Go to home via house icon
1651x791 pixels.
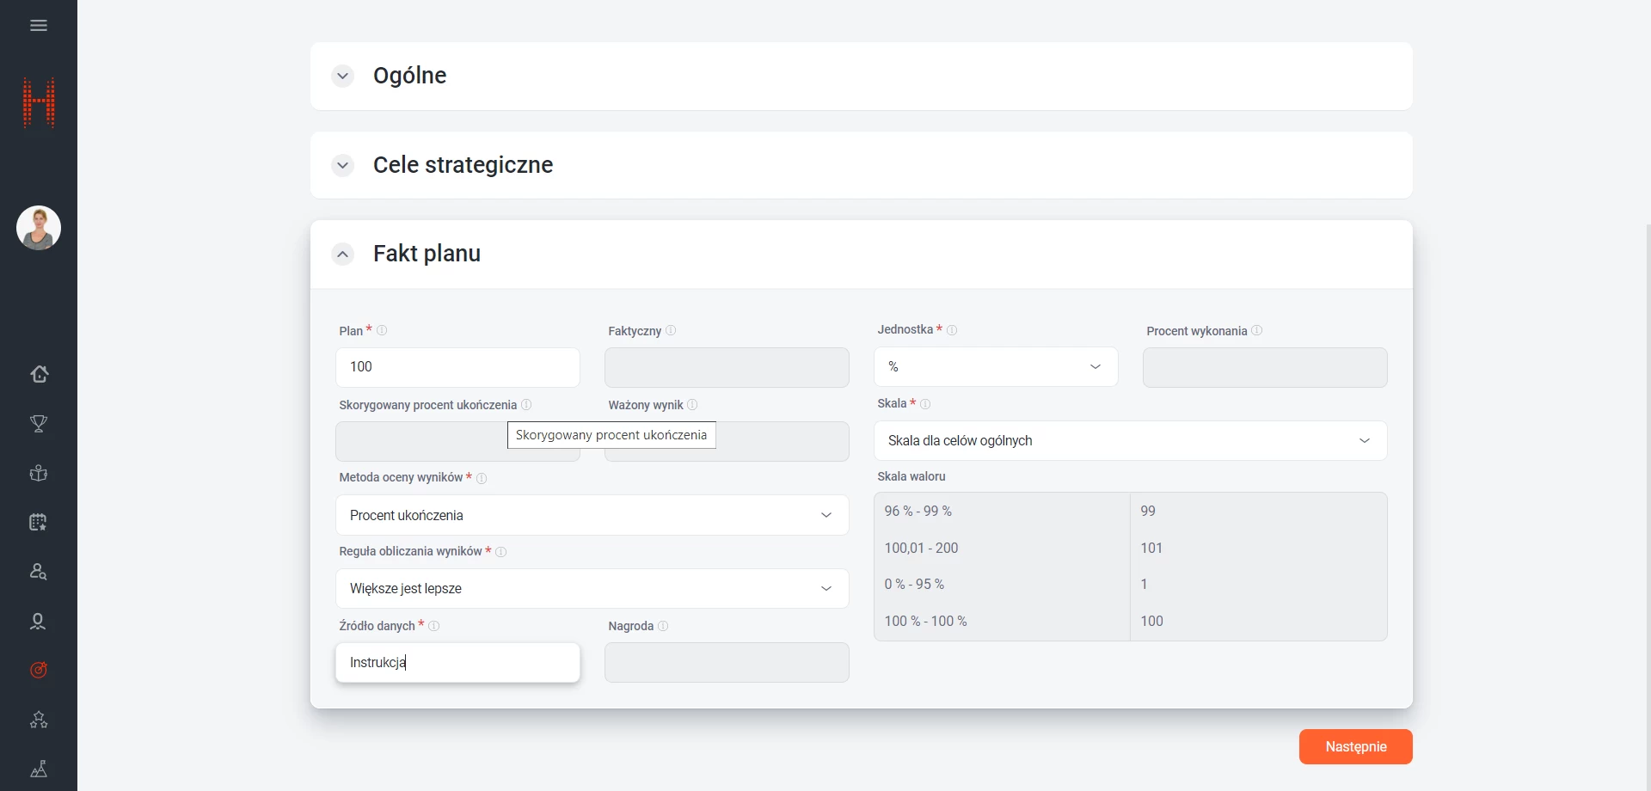coord(39,374)
